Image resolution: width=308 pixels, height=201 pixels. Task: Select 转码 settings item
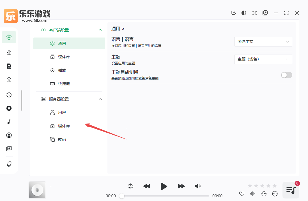click(69, 139)
